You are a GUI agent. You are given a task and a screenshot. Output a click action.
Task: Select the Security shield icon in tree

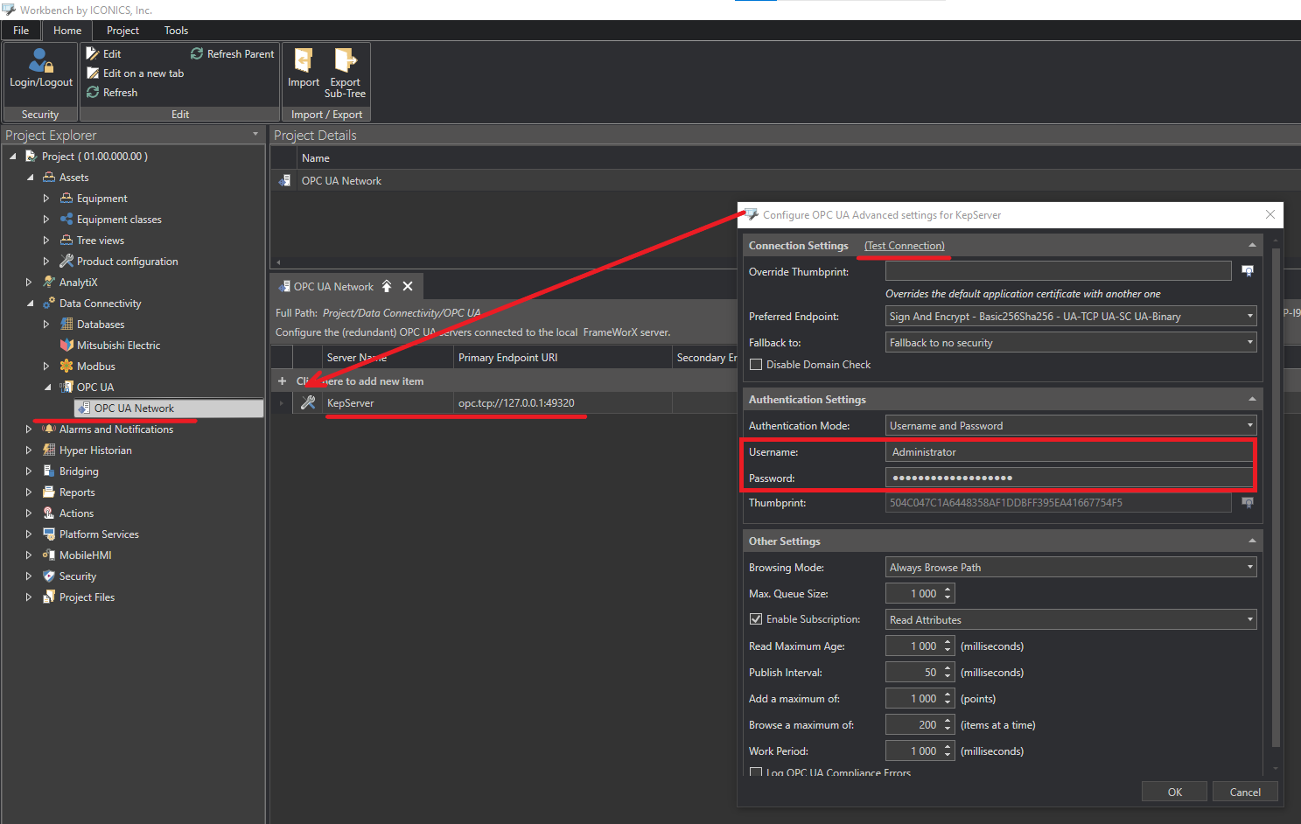pyautogui.click(x=49, y=576)
